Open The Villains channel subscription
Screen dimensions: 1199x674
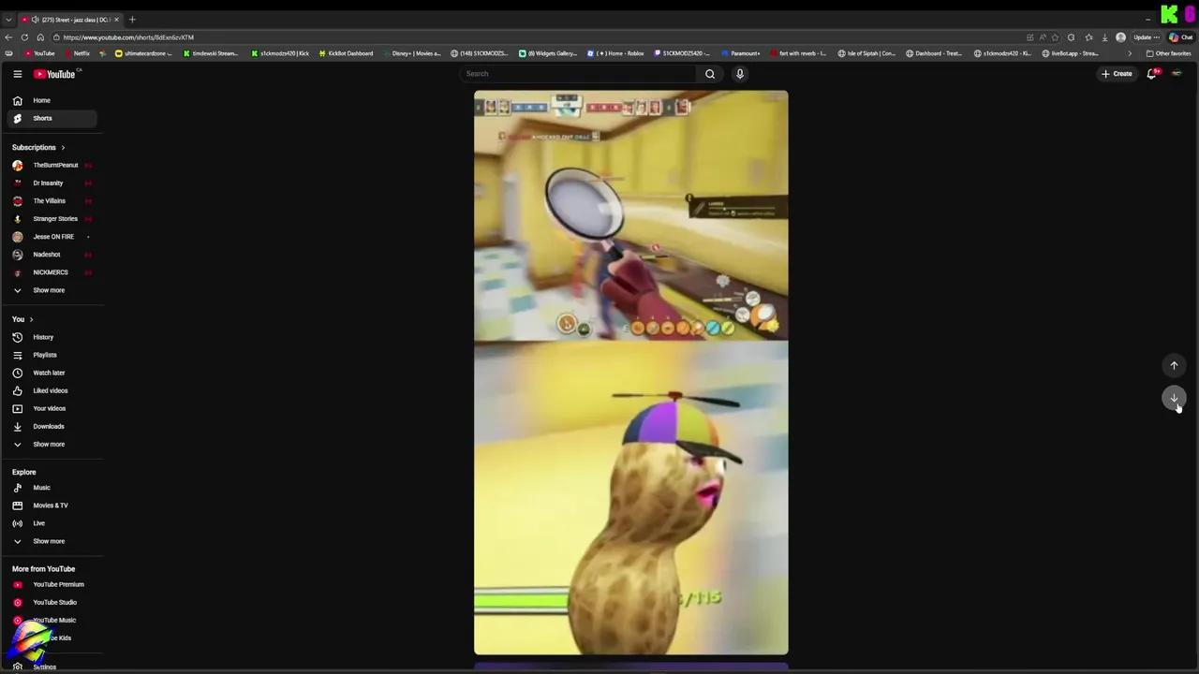pos(52,200)
